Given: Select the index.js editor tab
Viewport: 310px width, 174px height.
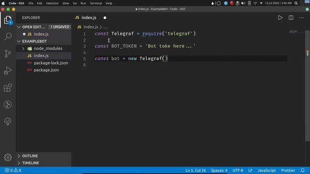Looking at the screenshot, I should 89,17.
